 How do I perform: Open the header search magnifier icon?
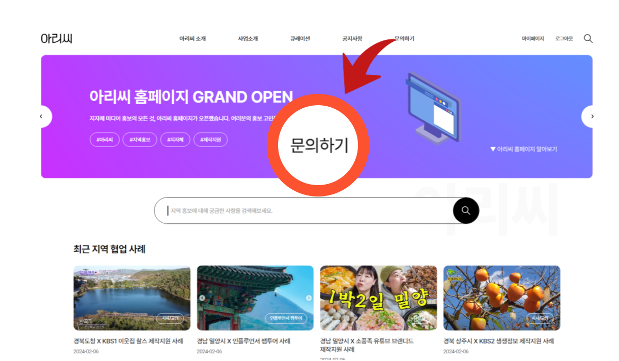point(588,39)
